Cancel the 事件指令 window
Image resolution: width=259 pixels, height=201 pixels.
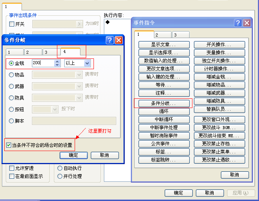click(x=235, y=175)
